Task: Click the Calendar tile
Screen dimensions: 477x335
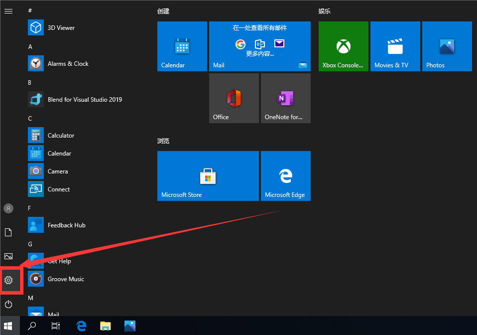Action: click(x=182, y=46)
